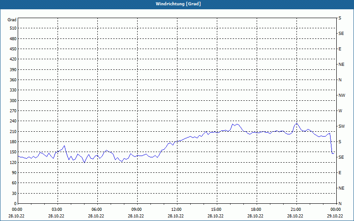The image size is (354, 221).
Task: Click the 510 y-axis value
Action: [x=13, y=28]
